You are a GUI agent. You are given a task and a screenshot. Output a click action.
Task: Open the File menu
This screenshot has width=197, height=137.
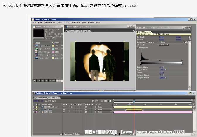coord(34,23)
